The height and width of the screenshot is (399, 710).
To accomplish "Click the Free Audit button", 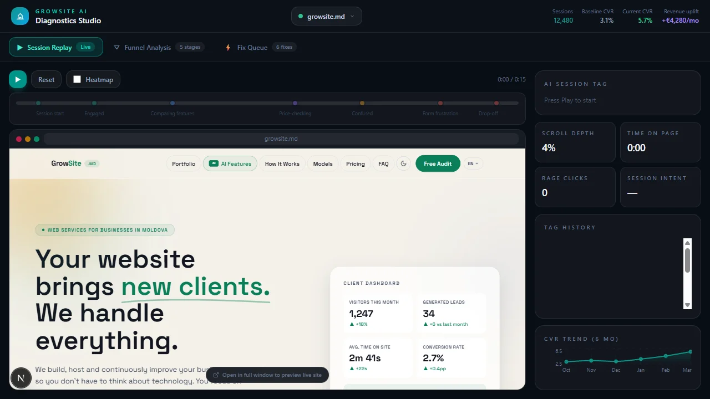I will click(438, 163).
